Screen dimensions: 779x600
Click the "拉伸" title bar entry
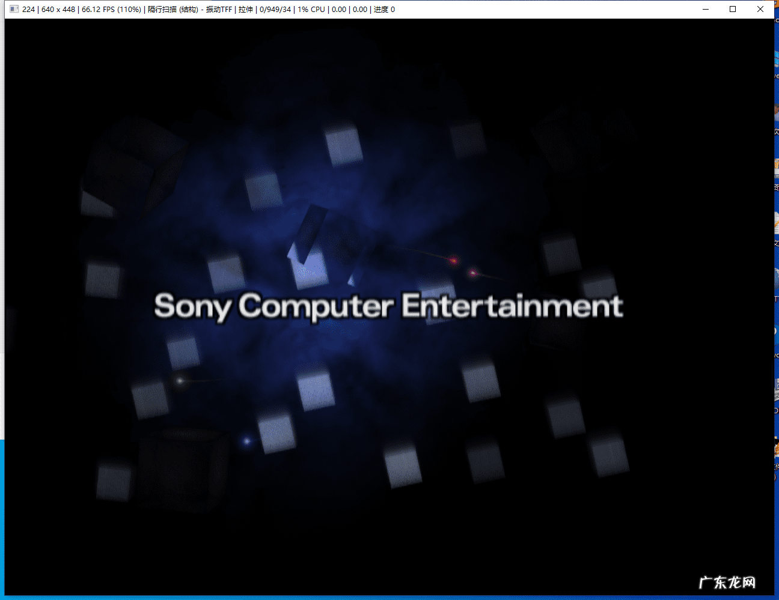tap(246, 10)
